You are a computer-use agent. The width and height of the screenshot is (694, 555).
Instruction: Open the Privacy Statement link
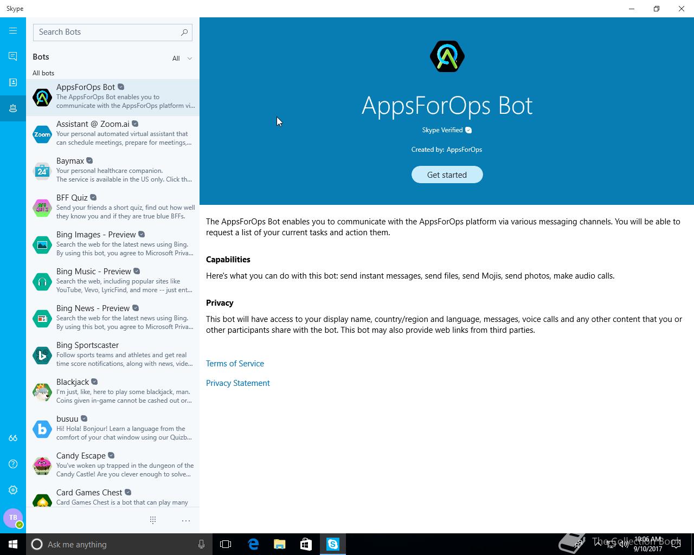click(237, 383)
